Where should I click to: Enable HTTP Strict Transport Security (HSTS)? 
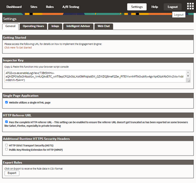coord(6,145)
